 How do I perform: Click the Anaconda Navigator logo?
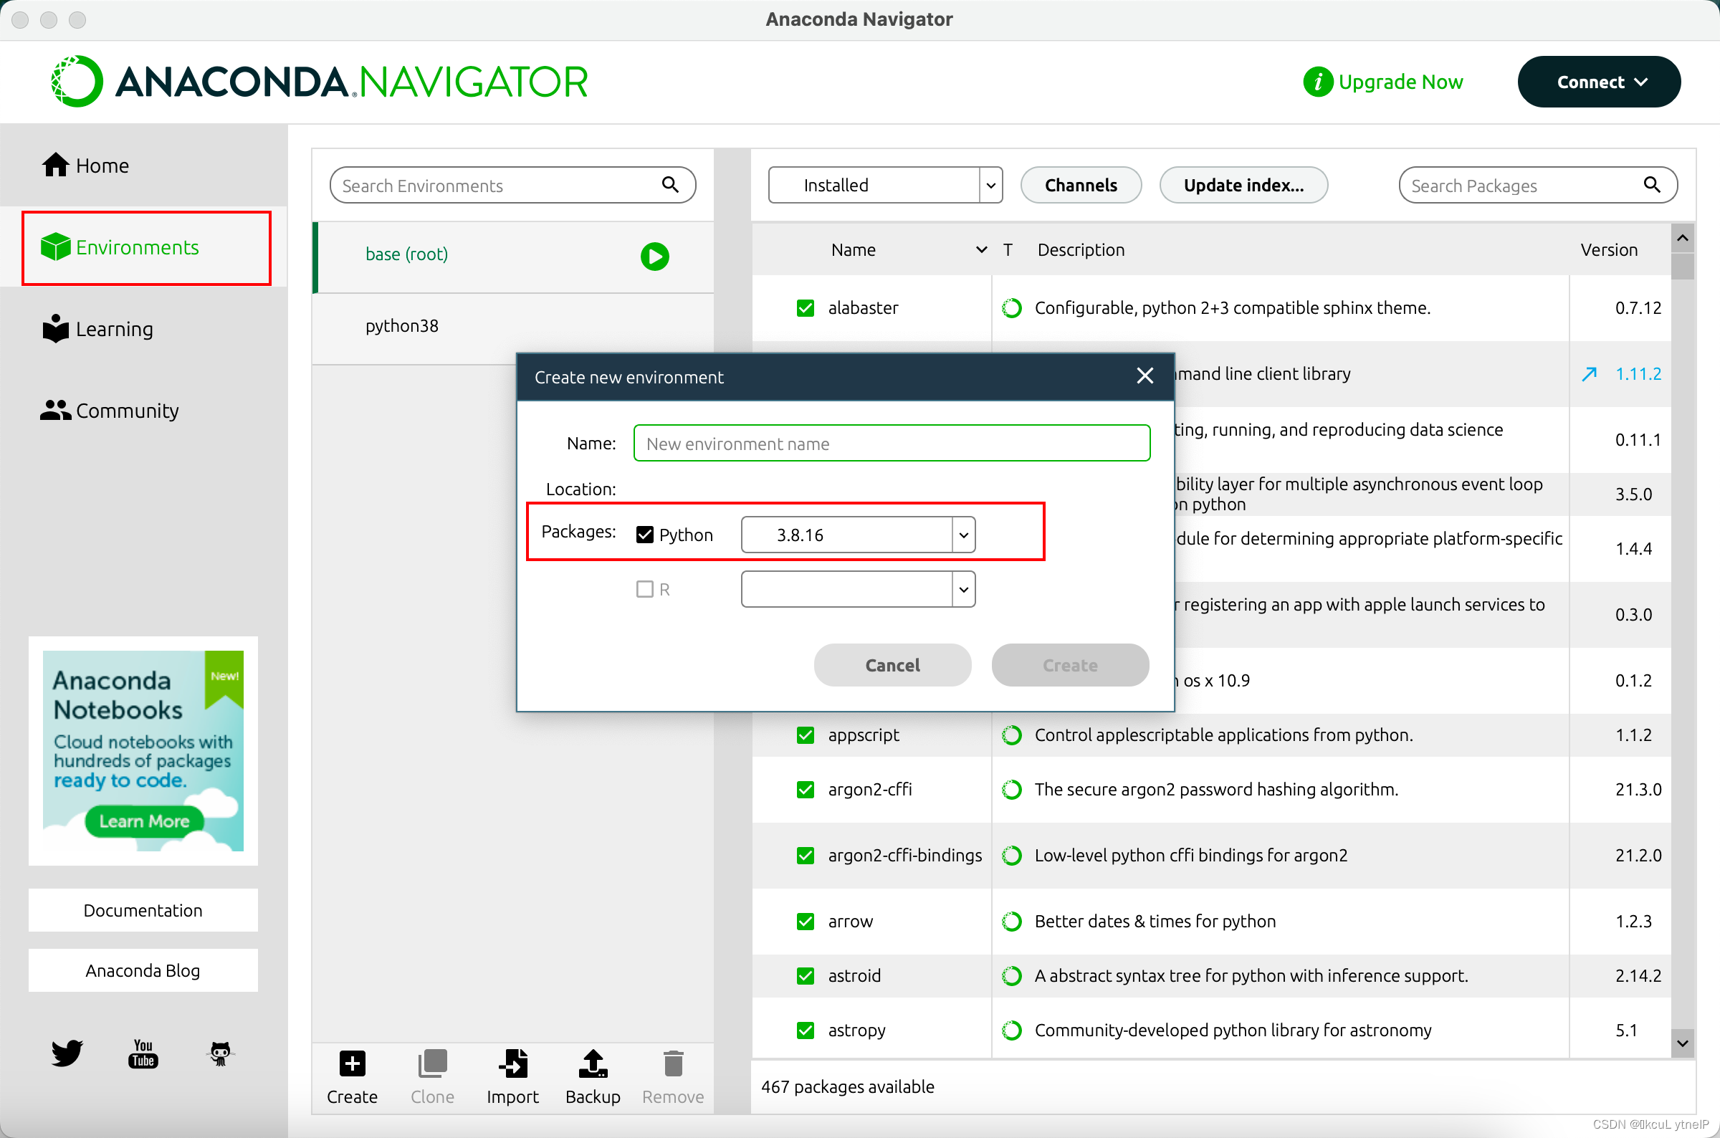(x=319, y=81)
